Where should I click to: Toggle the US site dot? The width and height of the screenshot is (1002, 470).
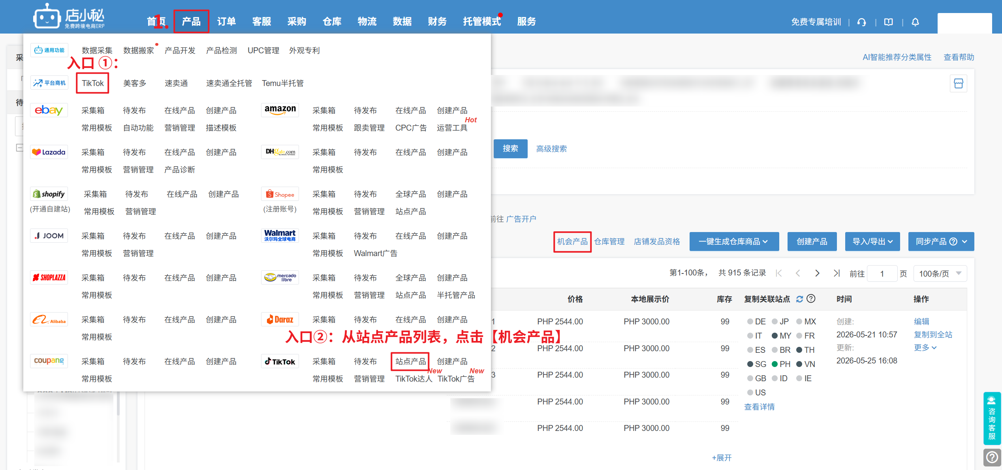[750, 393]
